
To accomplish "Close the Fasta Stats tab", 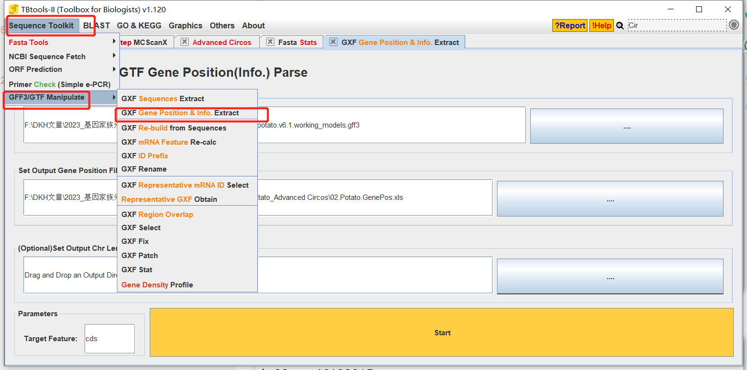I will tap(270, 42).
